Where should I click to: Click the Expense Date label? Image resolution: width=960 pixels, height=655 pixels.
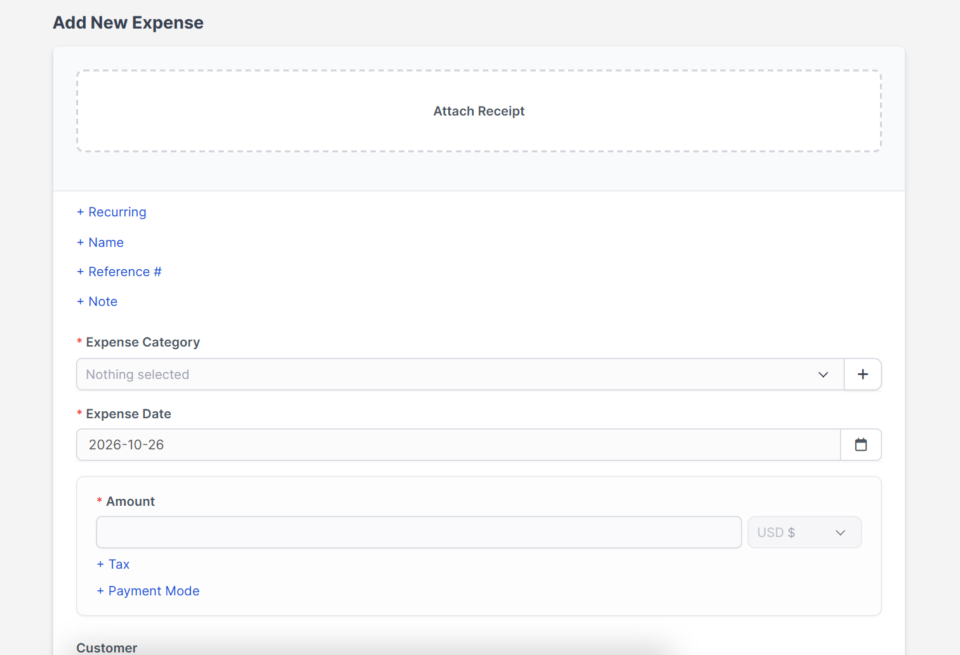tap(128, 414)
